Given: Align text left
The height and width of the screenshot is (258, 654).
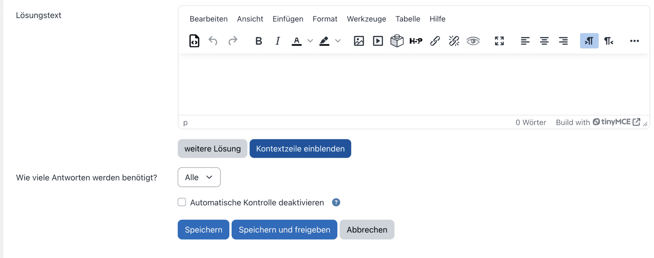Looking at the screenshot, I should pos(525,41).
